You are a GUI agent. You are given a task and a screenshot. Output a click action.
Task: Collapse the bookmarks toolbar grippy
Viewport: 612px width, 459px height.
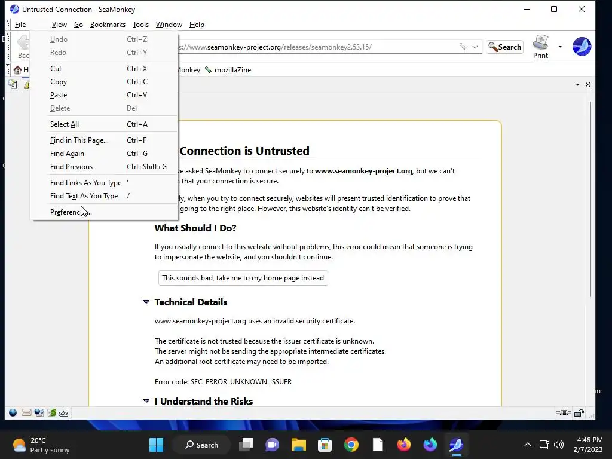[x=7, y=69]
